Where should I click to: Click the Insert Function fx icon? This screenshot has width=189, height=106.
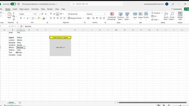[x=21, y=26]
